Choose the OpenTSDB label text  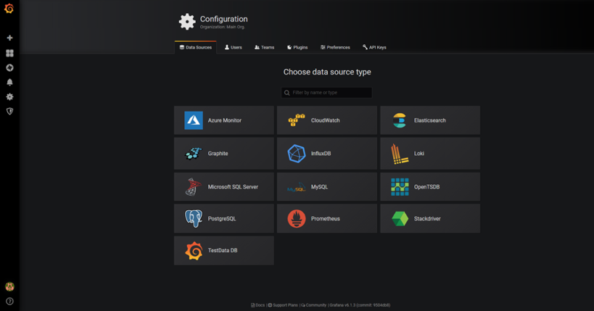[427, 187]
